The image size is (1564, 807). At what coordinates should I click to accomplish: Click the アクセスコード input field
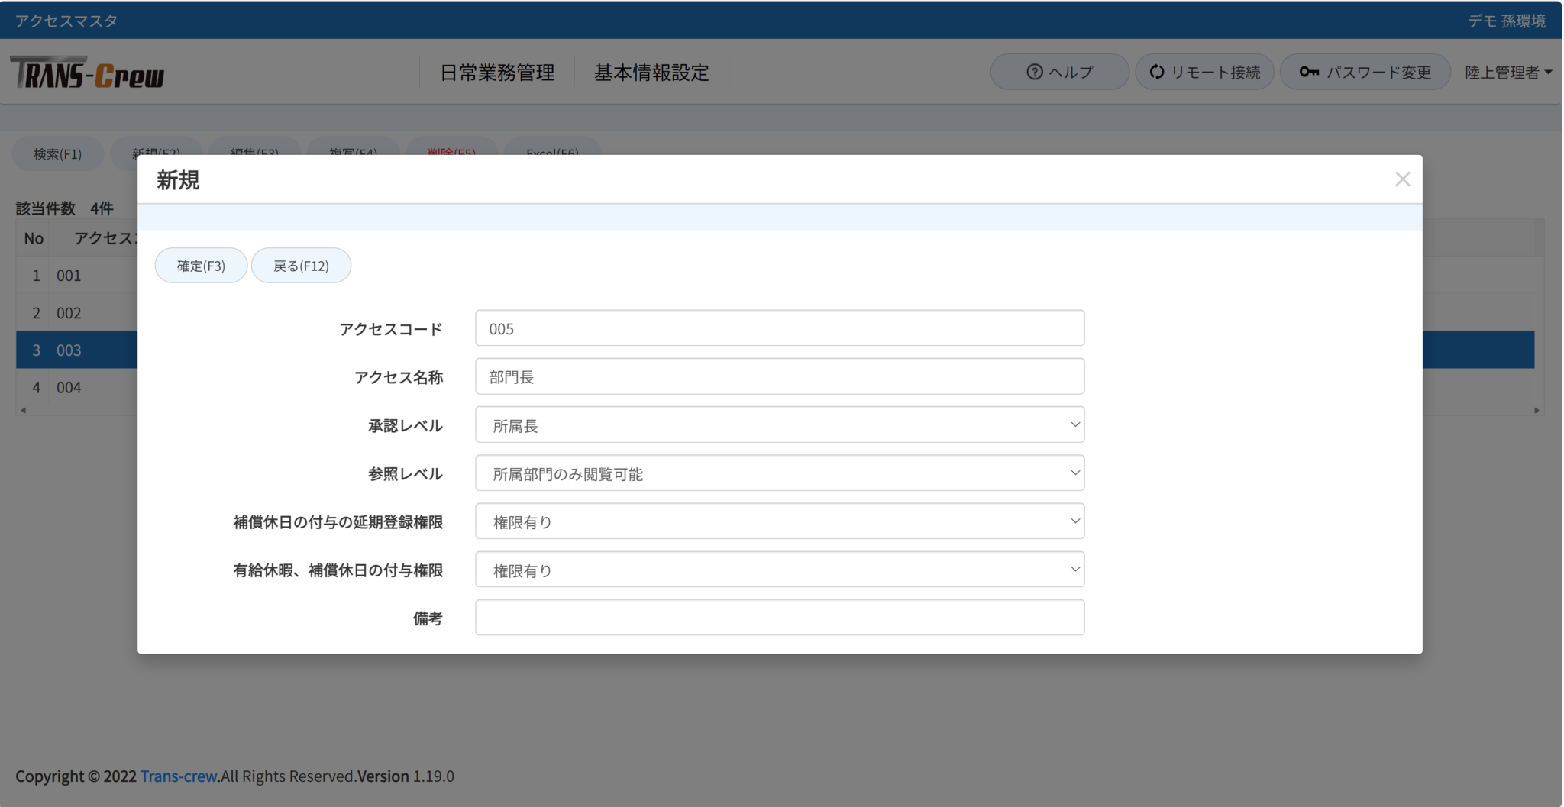click(x=779, y=328)
